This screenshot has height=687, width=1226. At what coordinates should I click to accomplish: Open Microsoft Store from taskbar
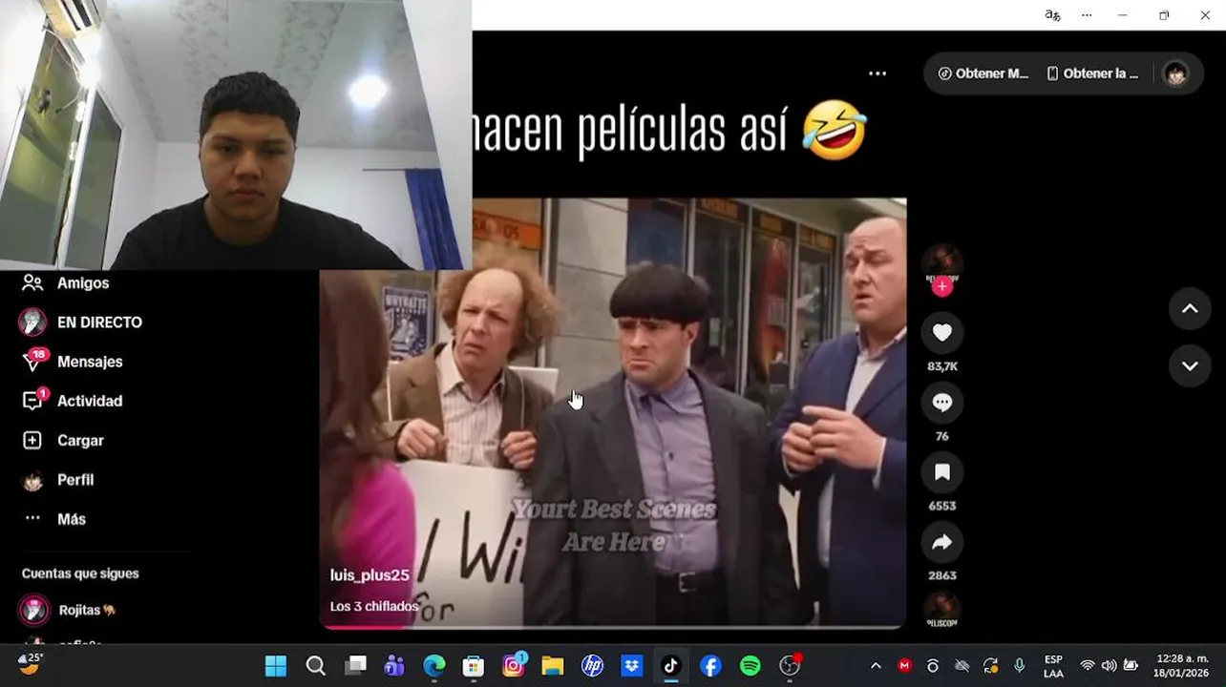pyautogui.click(x=474, y=666)
